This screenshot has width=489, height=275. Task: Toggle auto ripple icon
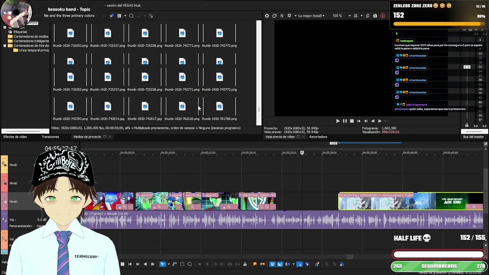coord(288,264)
